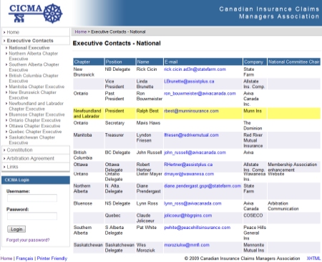Email pwhite@peacehillsinsurance.com

(x=197, y=228)
